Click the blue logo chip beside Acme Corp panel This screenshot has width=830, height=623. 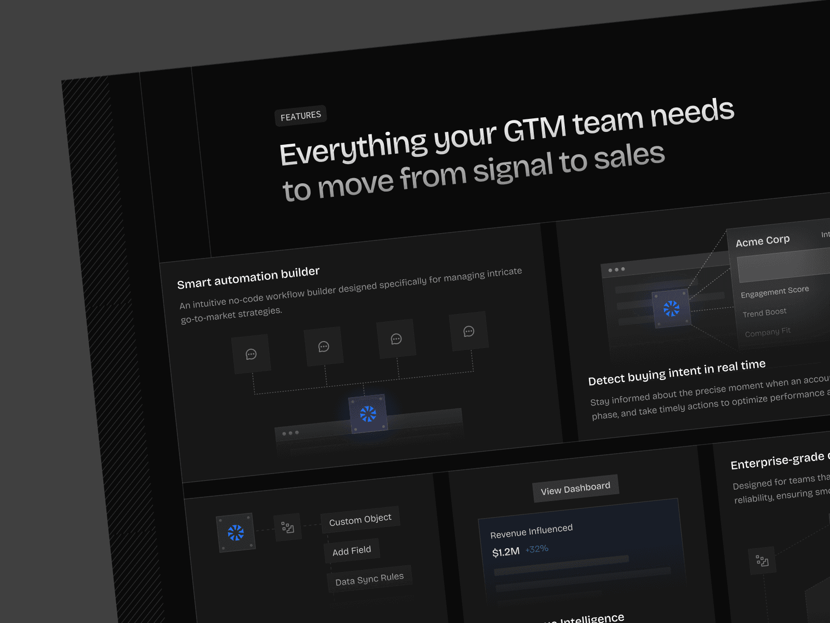point(671,308)
